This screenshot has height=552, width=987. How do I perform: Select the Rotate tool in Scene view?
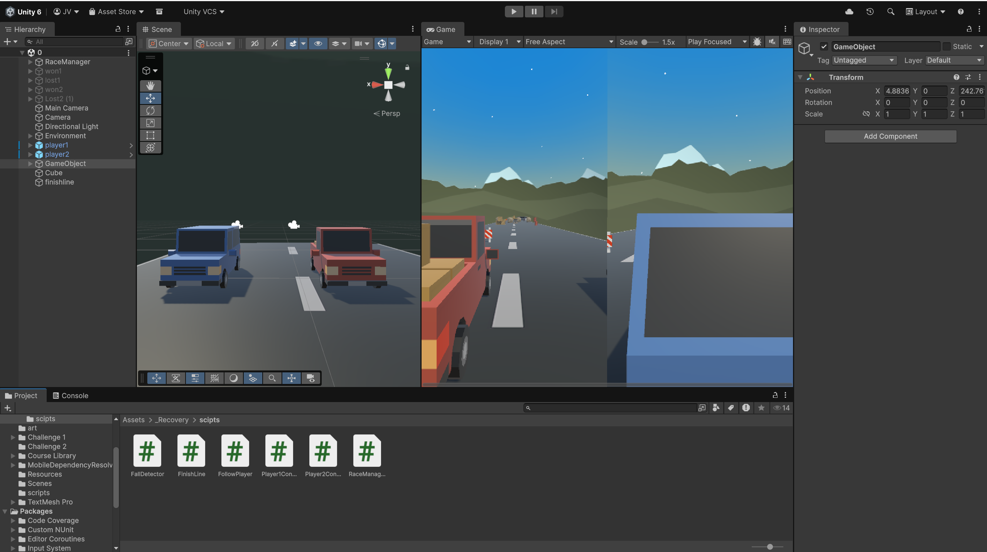(150, 111)
